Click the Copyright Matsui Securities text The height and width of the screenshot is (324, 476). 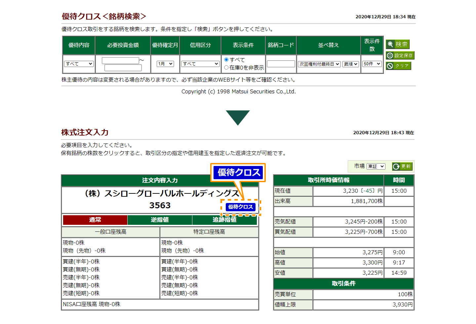pos(239,92)
